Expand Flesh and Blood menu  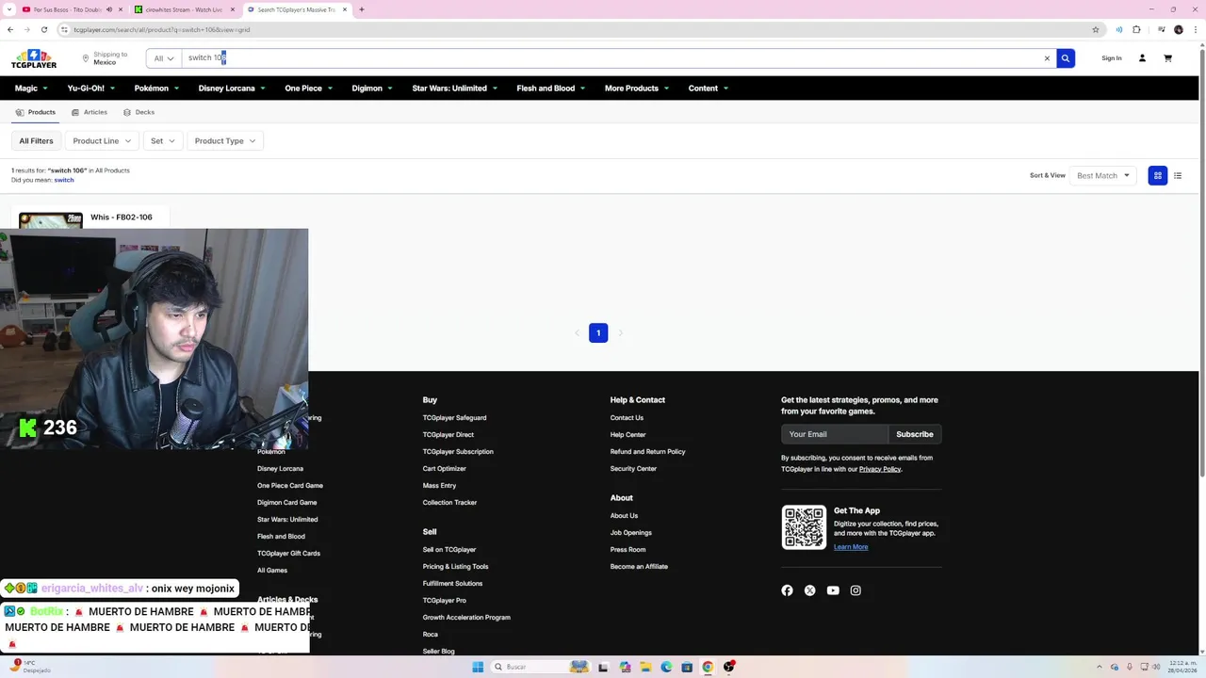click(x=551, y=89)
